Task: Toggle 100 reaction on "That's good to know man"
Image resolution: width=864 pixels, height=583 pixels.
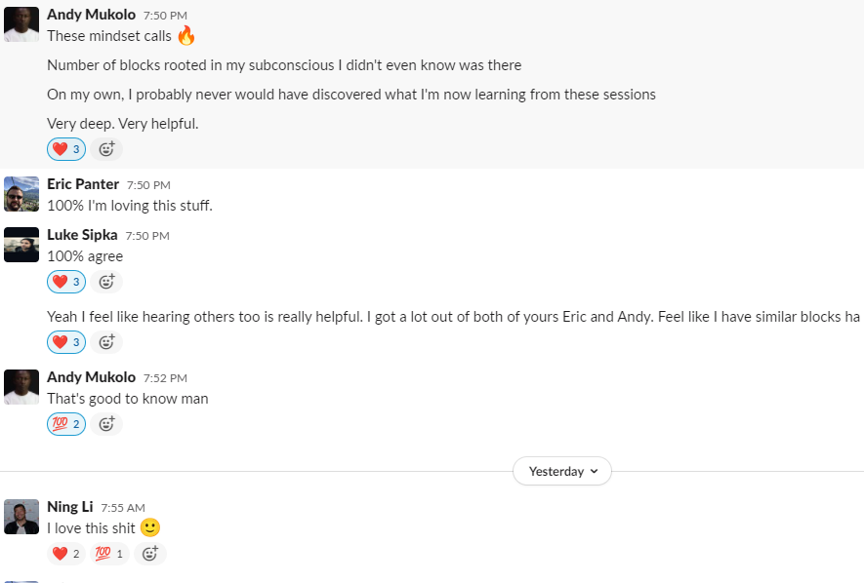Action: (66, 424)
